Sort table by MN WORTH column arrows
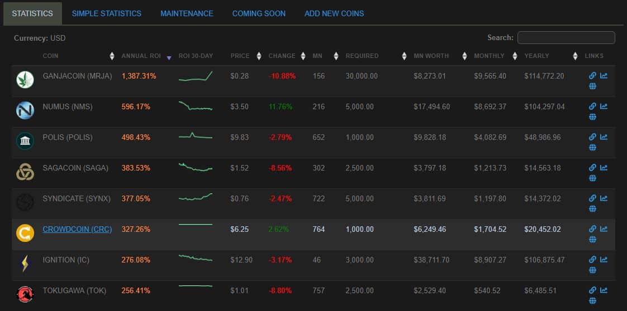The image size is (627, 311). pos(464,56)
